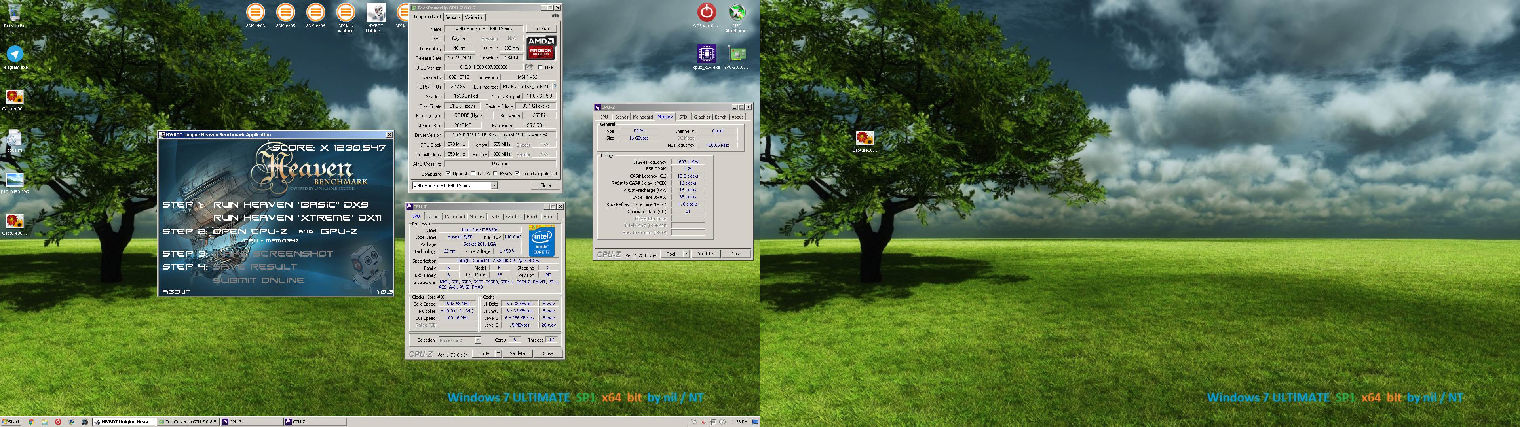Viewport: 1520px width, 427px height.
Task: Click Open CPU-Z in HWBOT Heaven step 2
Action: (x=250, y=231)
